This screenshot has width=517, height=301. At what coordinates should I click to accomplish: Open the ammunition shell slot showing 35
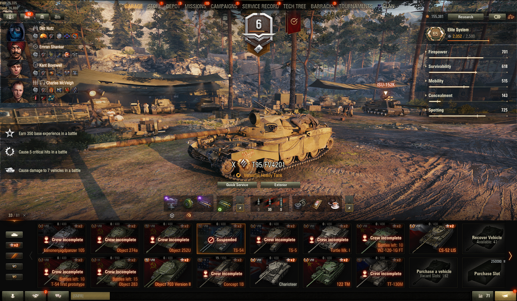[270, 204]
